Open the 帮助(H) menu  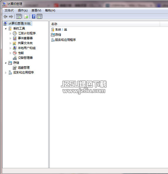tap(50, 10)
